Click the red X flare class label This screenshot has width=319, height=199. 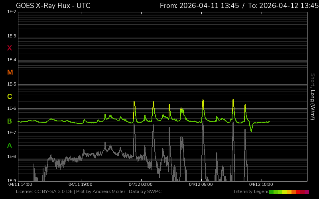(10, 48)
